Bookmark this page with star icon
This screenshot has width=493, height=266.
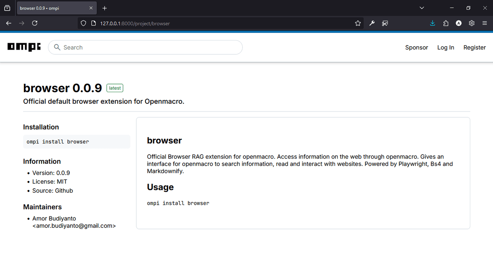(358, 23)
